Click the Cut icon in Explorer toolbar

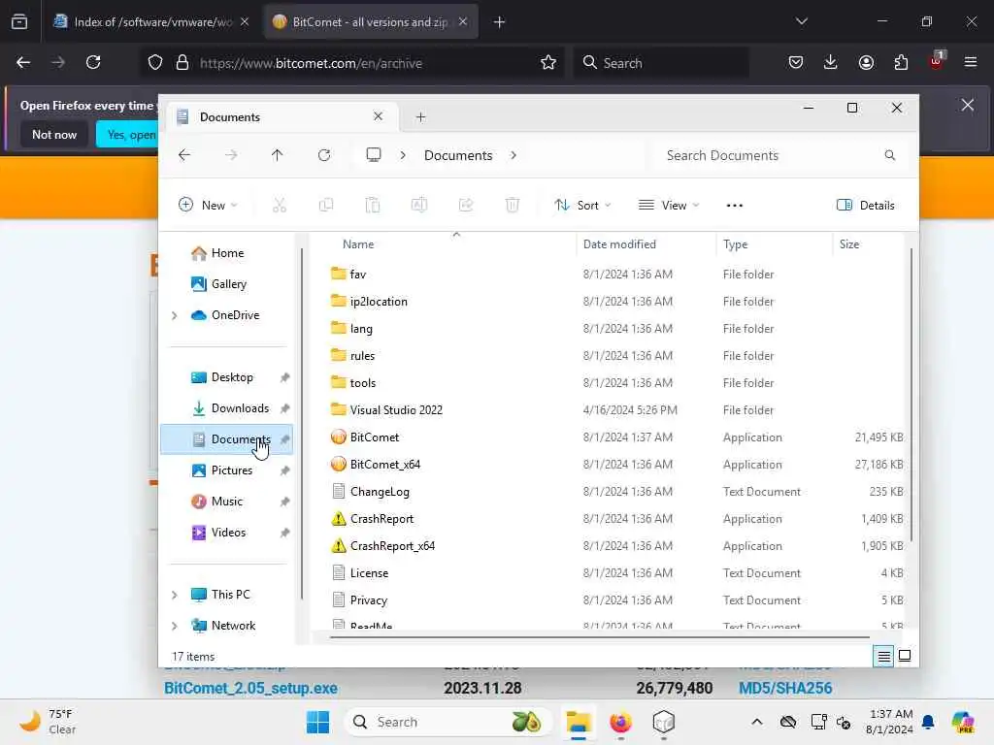(x=280, y=206)
